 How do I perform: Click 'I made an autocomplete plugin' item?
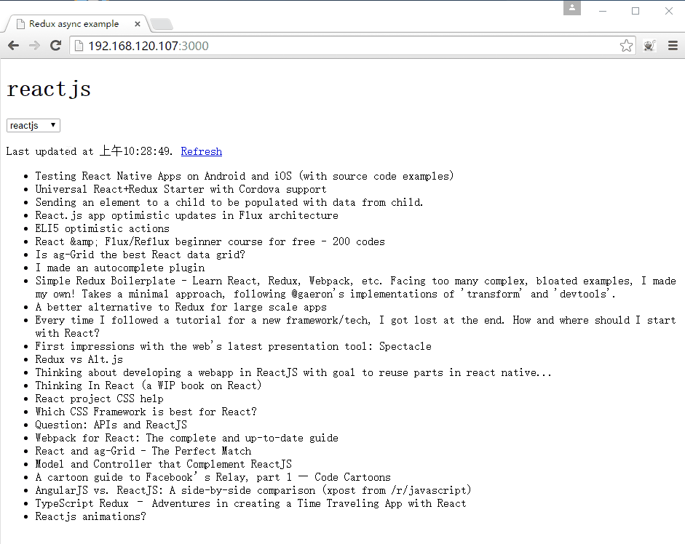click(119, 268)
